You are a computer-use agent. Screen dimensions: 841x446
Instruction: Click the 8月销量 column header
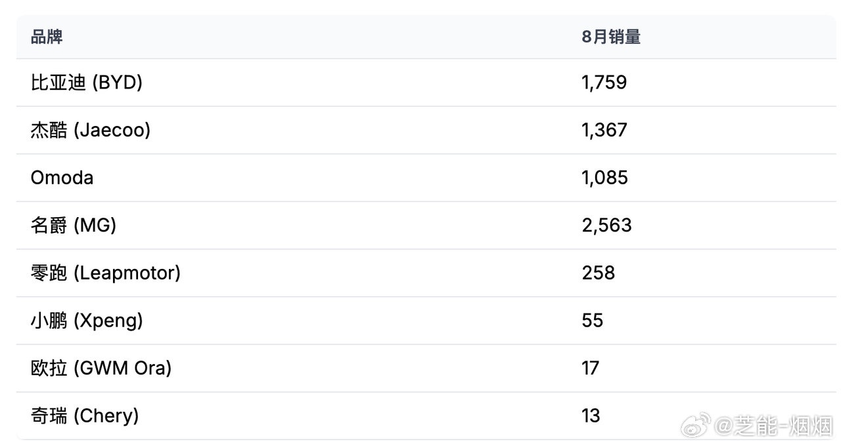point(610,37)
